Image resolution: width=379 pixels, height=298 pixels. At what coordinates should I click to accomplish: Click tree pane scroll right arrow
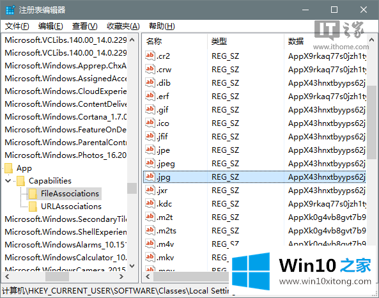[121, 277]
